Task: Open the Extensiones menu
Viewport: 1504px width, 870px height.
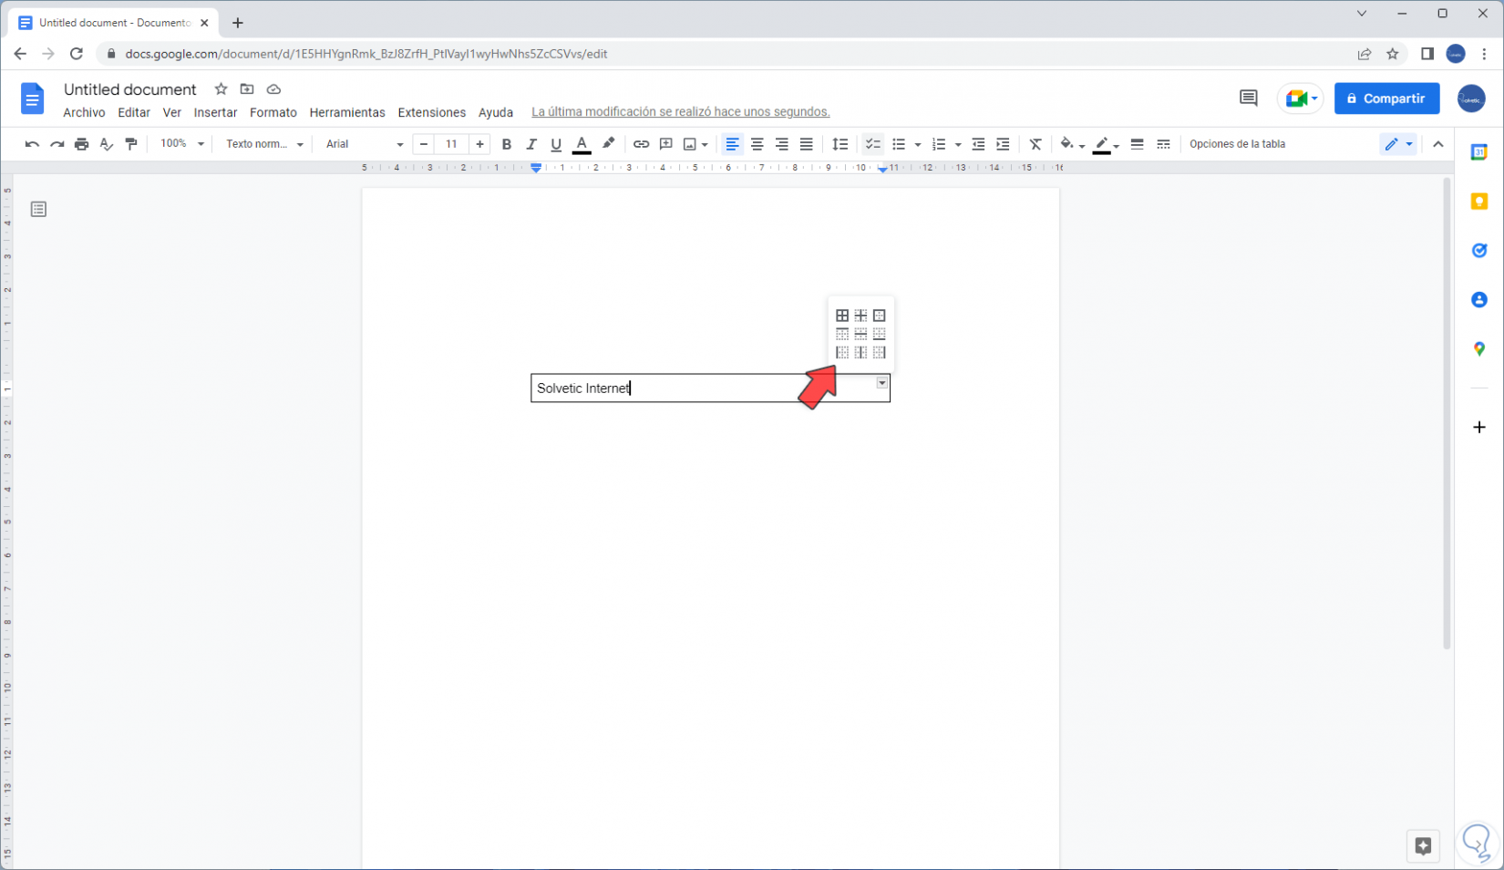Action: [x=432, y=112]
